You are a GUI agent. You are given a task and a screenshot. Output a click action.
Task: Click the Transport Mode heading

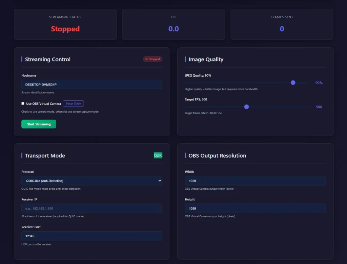[x=45, y=155]
